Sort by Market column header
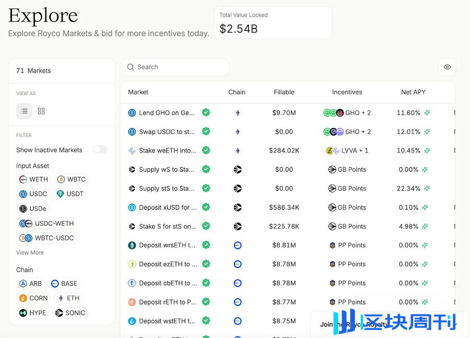The width and height of the screenshot is (470, 338). [138, 92]
